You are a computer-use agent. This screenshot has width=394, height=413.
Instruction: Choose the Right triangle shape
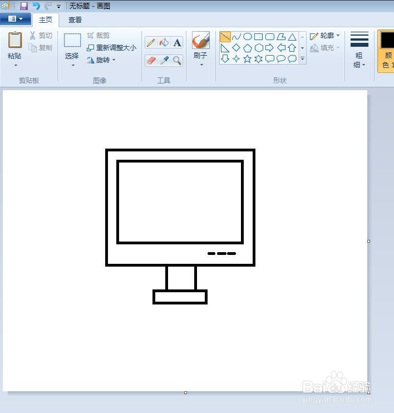coord(225,48)
